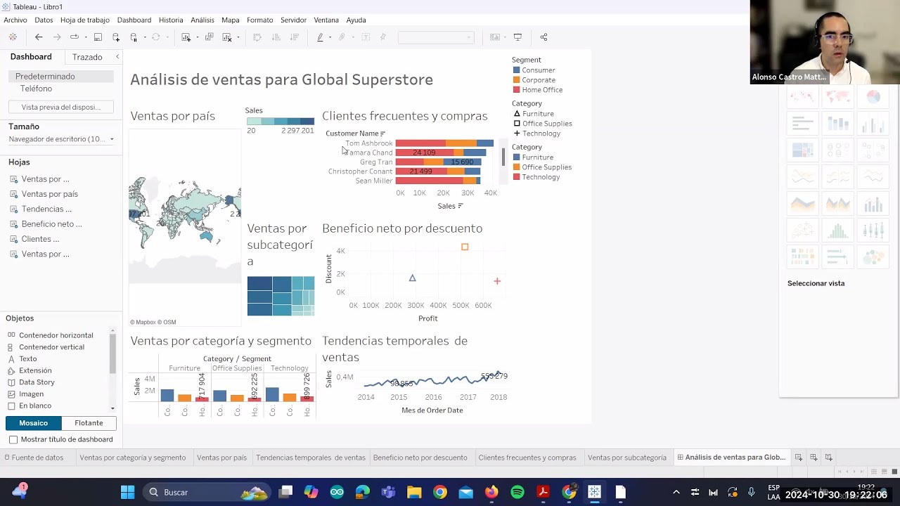This screenshot has height=506, width=900.
Task: Open the Tamaño size dropdown
Action: pyautogui.click(x=62, y=139)
